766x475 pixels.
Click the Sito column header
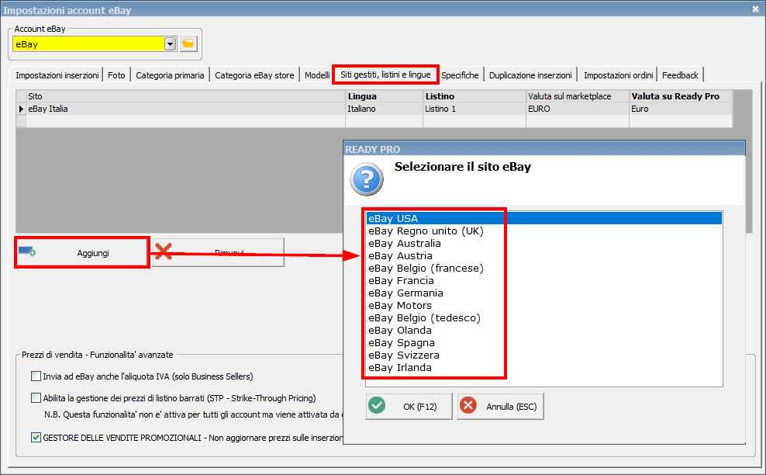[x=185, y=96]
